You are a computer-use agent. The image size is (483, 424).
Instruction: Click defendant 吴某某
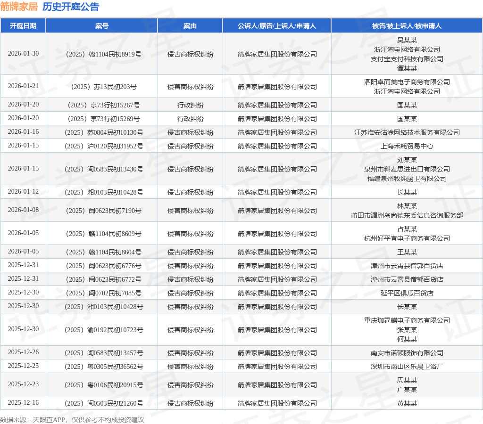click(407, 40)
